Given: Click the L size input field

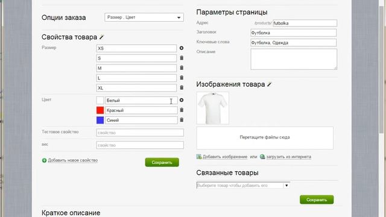Looking at the screenshot, I should click(136, 78).
